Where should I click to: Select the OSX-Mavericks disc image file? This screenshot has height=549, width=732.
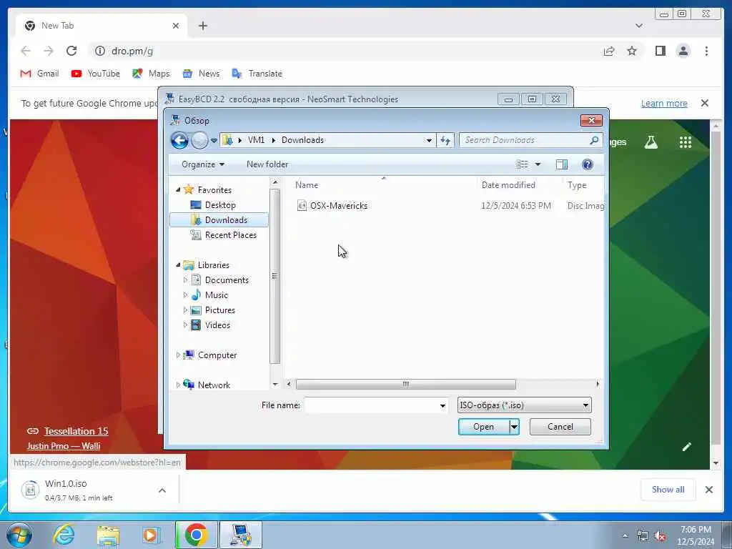[x=338, y=205]
